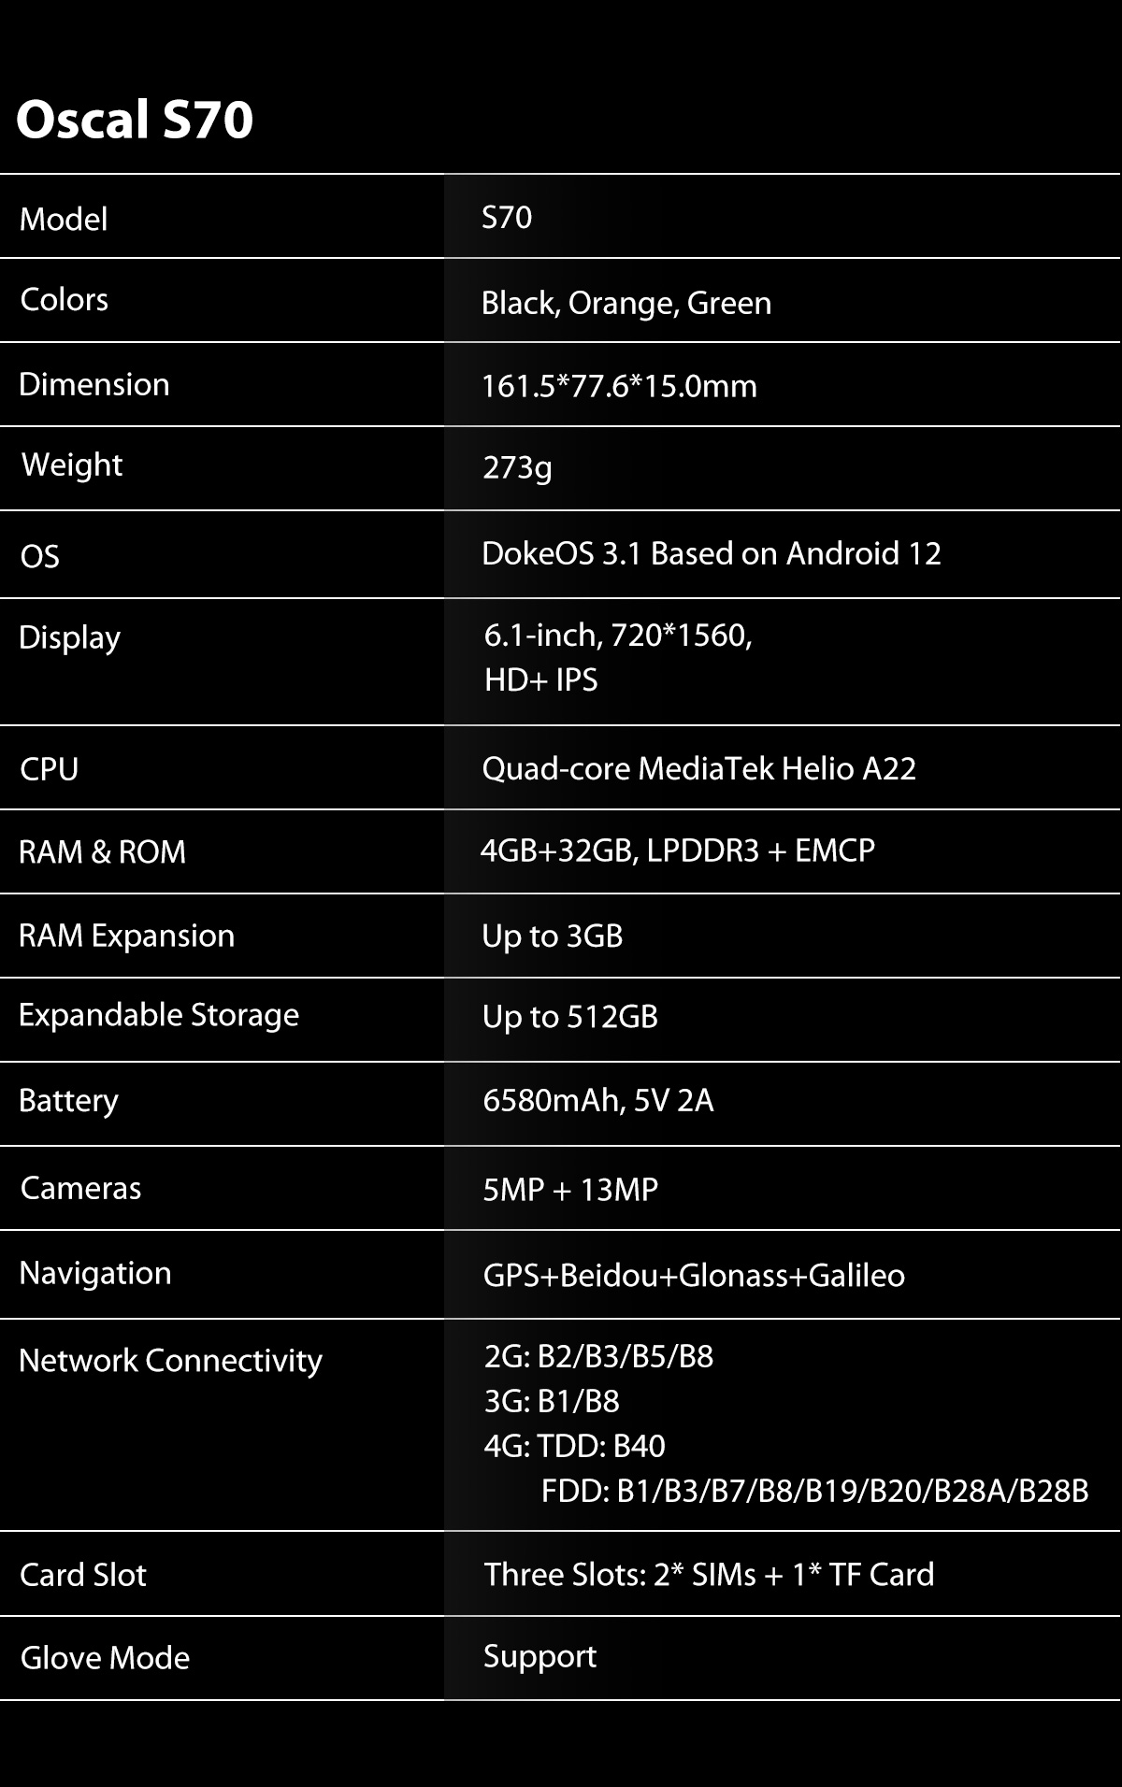Select the Display row label
This screenshot has height=1787, width=1122.
coord(69,637)
